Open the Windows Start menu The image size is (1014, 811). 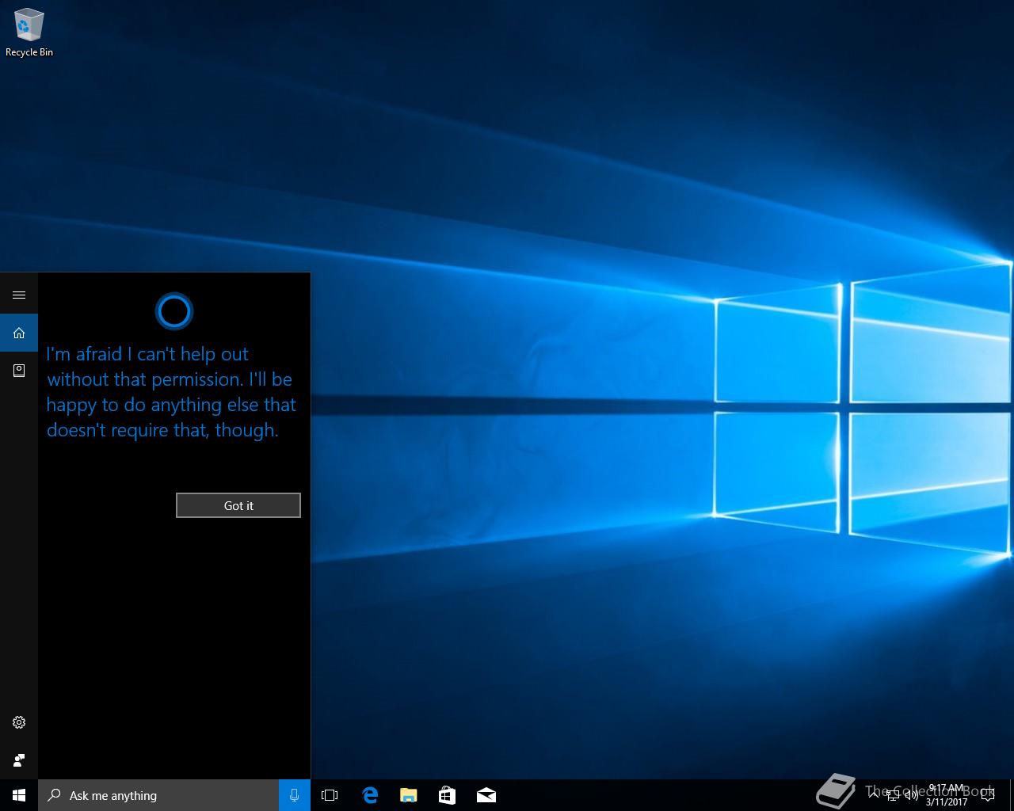(19, 795)
